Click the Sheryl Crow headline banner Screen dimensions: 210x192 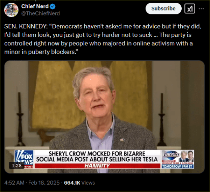click(97, 157)
